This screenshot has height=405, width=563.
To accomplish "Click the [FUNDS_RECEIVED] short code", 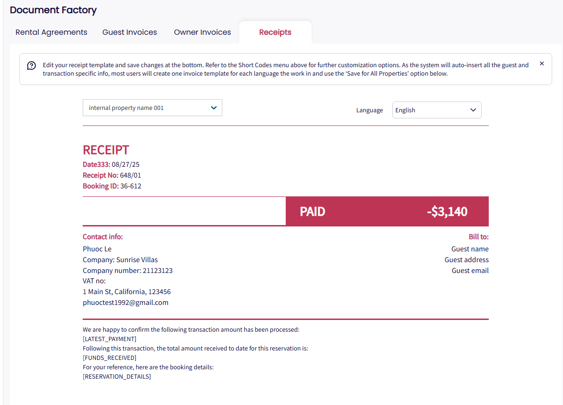I will [109, 358].
